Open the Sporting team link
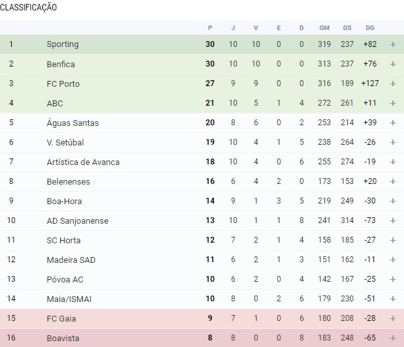The width and height of the screenshot is (404, 347). coord(63,44)
